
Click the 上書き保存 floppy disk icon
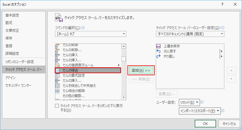[x=158, y=46]
